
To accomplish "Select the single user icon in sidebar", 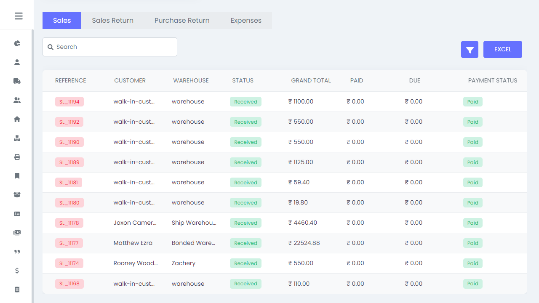I will coord(17,62).
